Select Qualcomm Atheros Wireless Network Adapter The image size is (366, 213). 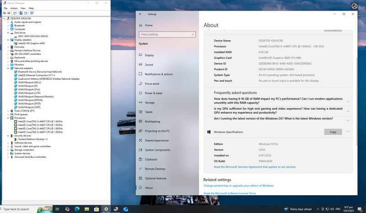pos(49,79)
